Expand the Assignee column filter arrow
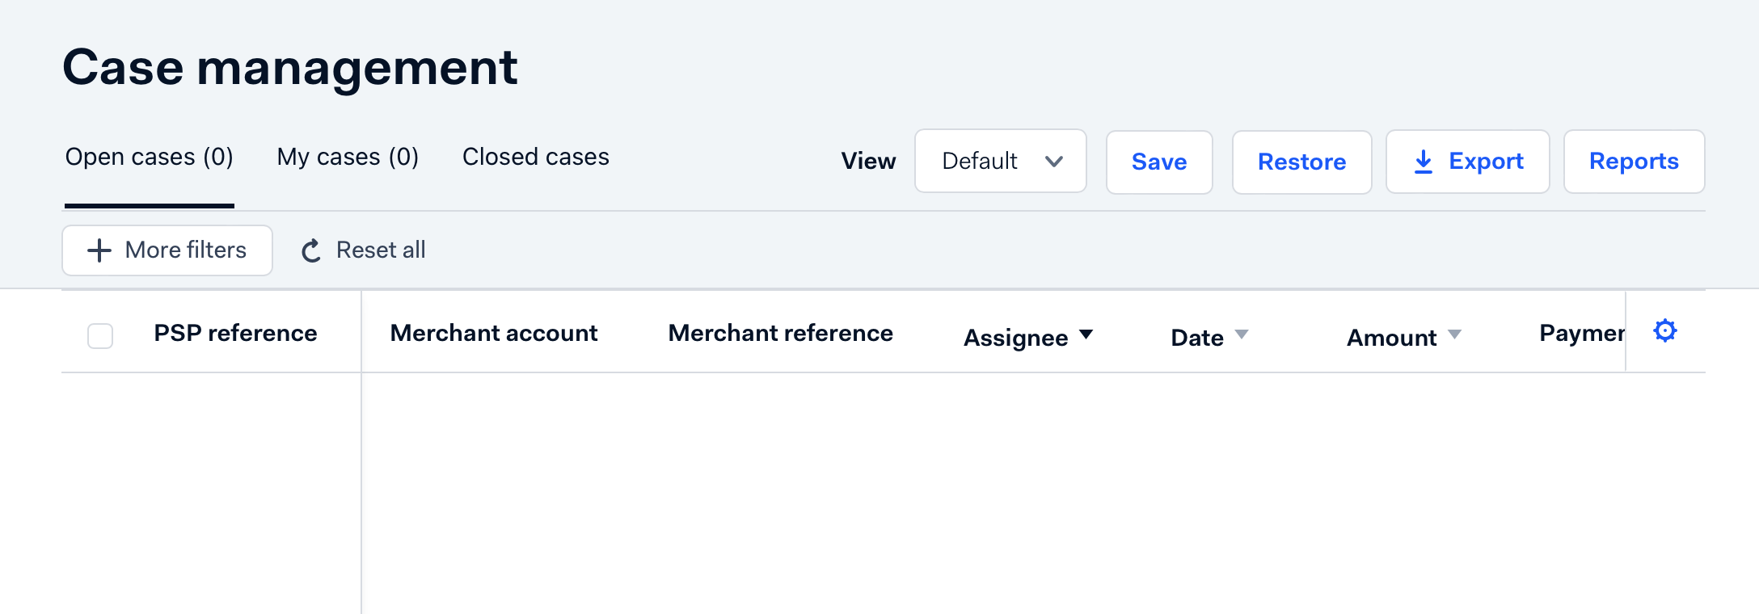This screenshot has height=614, width=1759. pyautogui.click(x=1086, y=334)
